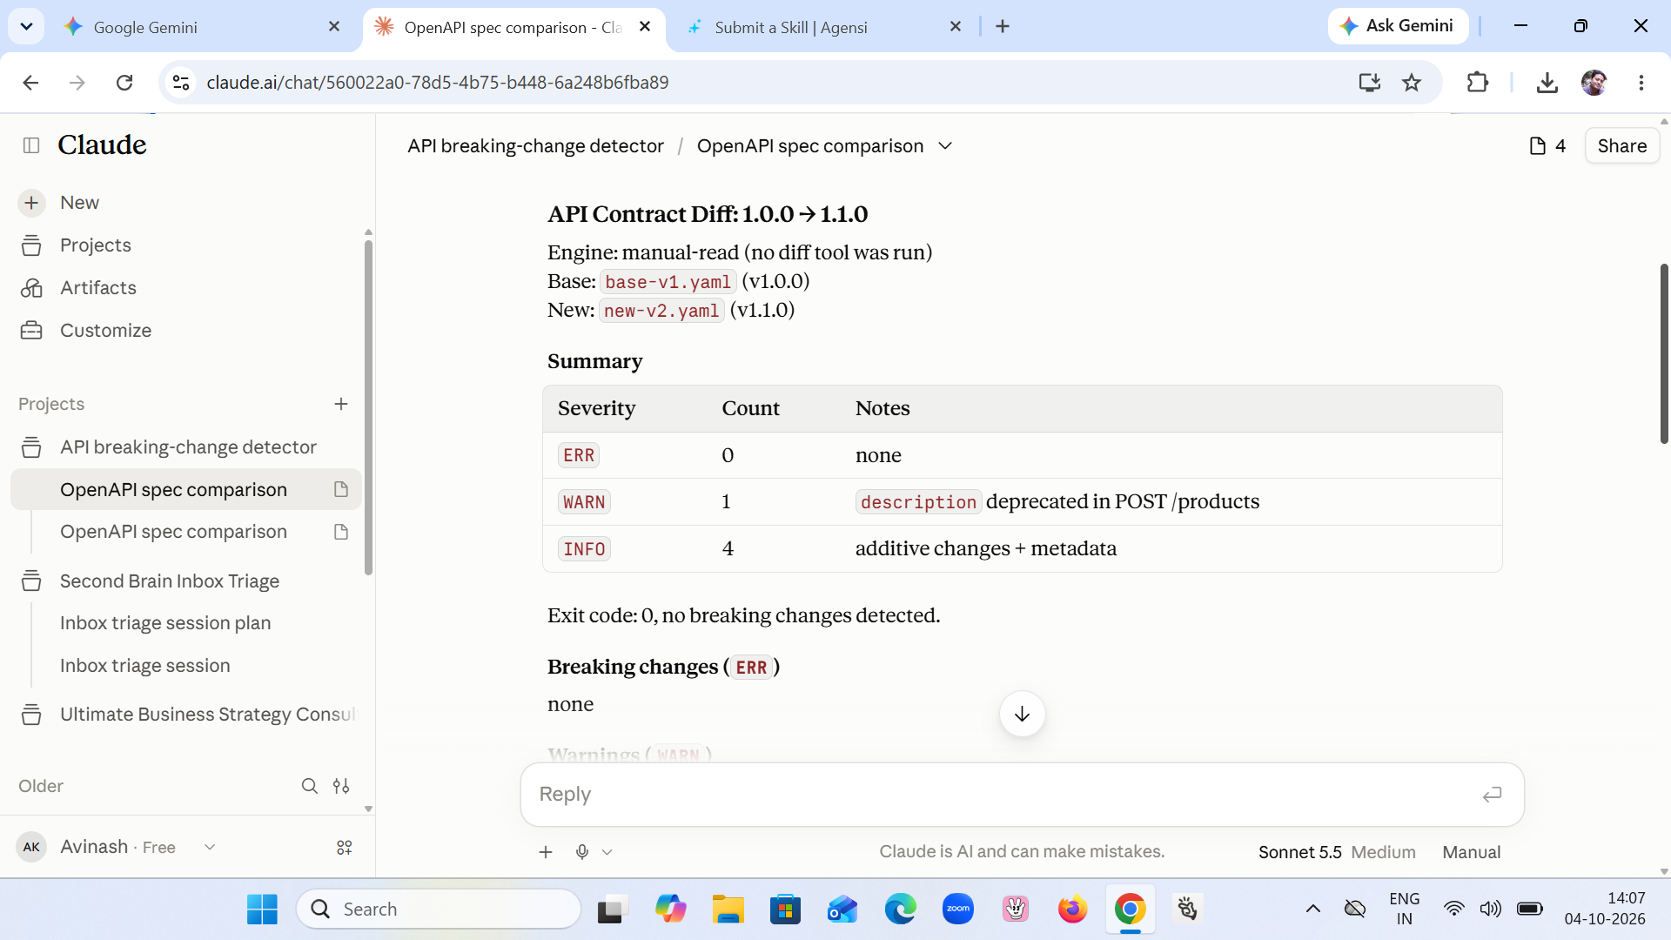The image size is (1671, 940).
Task: Open the Second Brain Inbox Triage project
Action: pyautogui.click(x=170, y=581)
